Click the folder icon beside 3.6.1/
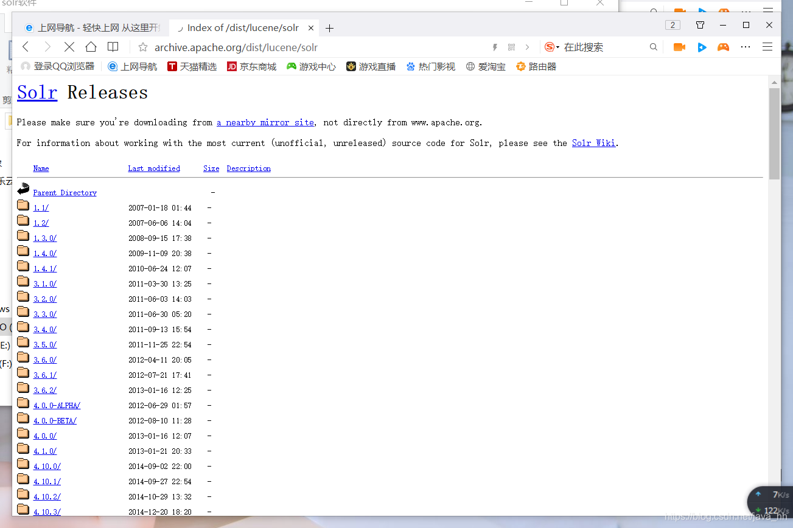The height and width of the screenshot is (528, 793). [x=23, y=372]
